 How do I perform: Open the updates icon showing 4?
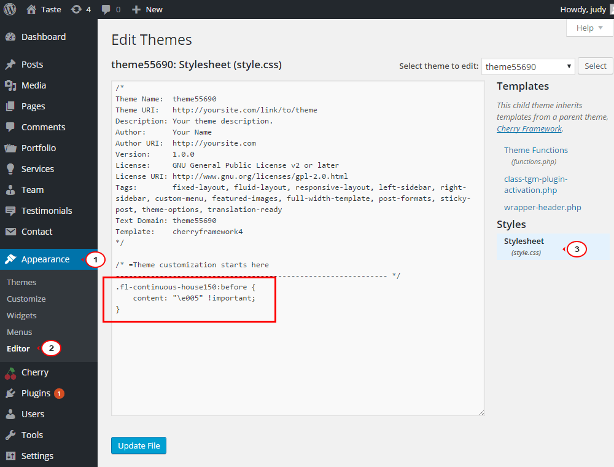coord(76,9)
